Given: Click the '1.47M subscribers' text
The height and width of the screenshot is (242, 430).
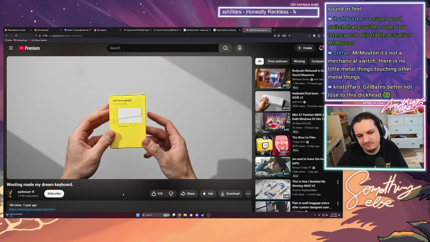Looking at the screenshot, I should 28,196.
